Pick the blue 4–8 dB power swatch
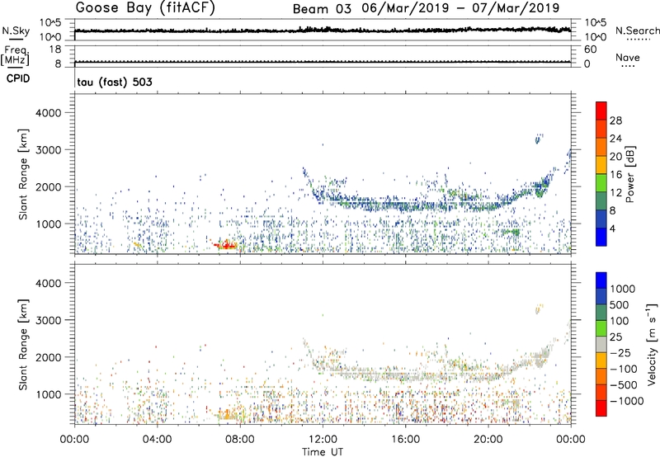660x457 pixels. [x=601, y=219]
